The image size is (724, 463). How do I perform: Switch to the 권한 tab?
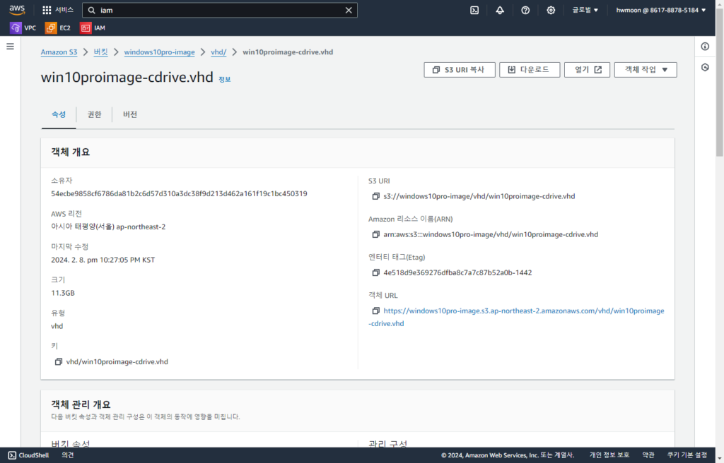[94, 114]
